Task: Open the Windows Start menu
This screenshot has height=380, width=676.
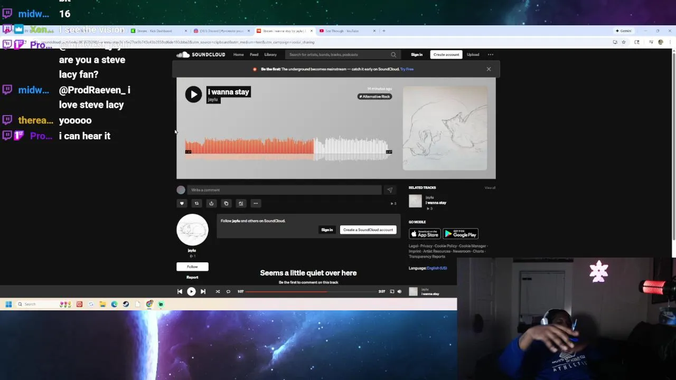Action: pos(8,304)
